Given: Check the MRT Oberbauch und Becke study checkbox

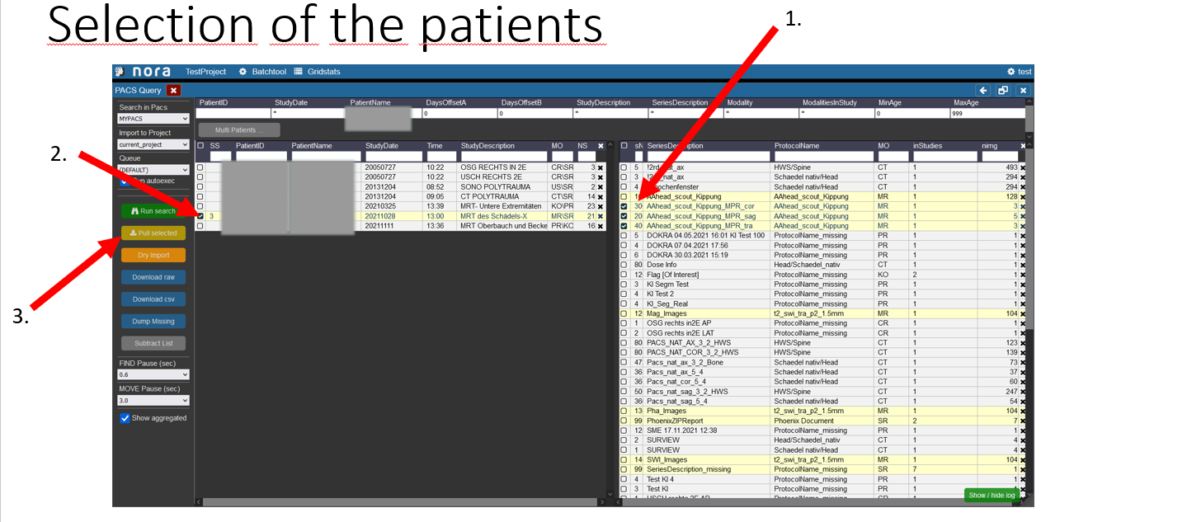Looking at the screenshot, I should pos(200,226).
